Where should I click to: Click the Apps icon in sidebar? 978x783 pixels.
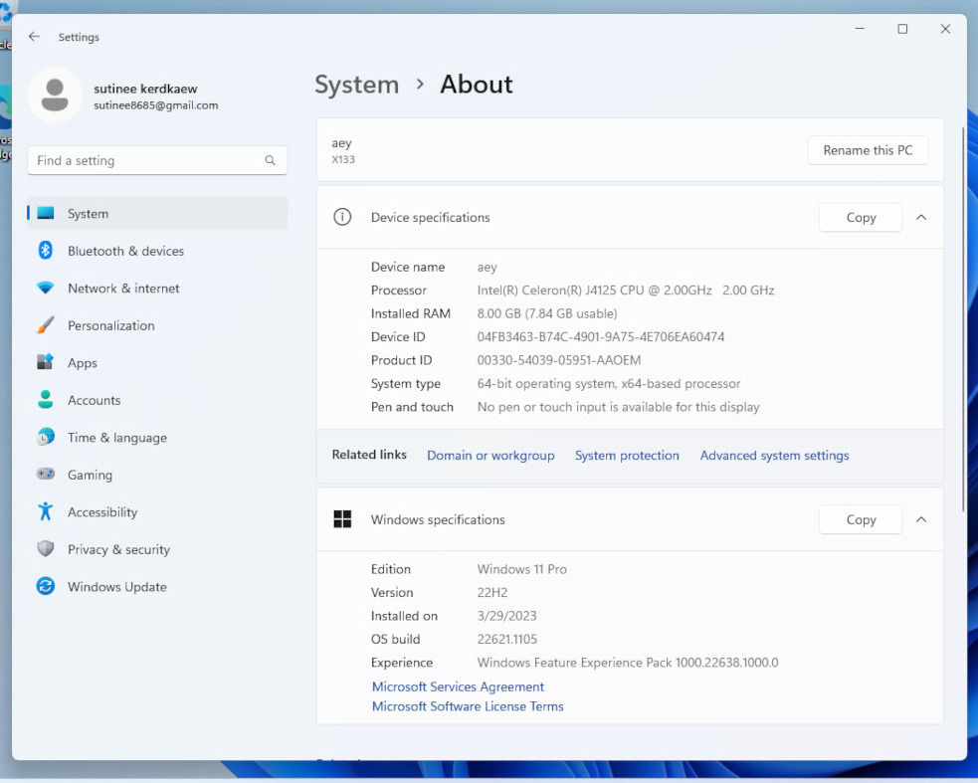46,362
